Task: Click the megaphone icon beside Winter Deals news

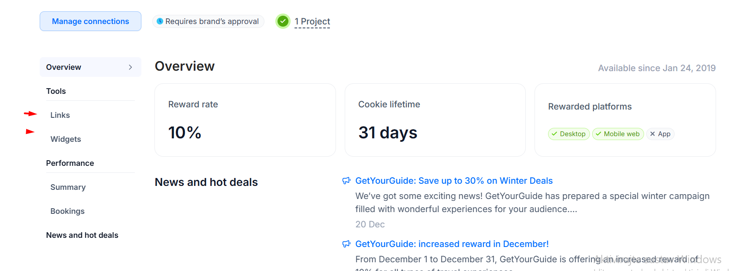Action: click(346, 181)
